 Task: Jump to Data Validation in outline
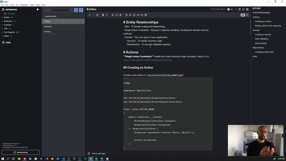pos(261,39)
